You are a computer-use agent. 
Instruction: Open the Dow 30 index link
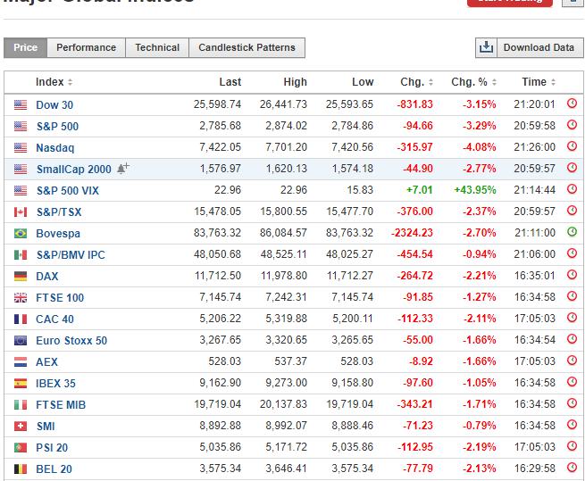pos(54,105)
